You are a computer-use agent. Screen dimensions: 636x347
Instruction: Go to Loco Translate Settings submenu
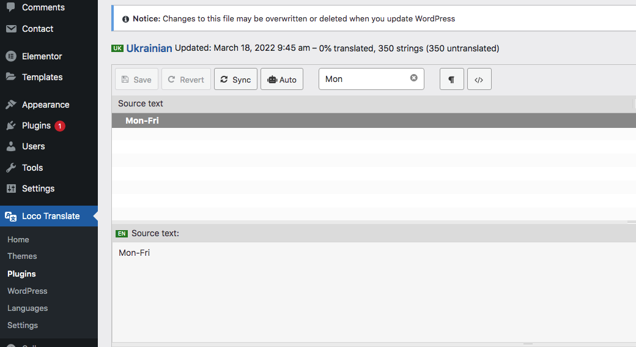(x=23, y=326)
